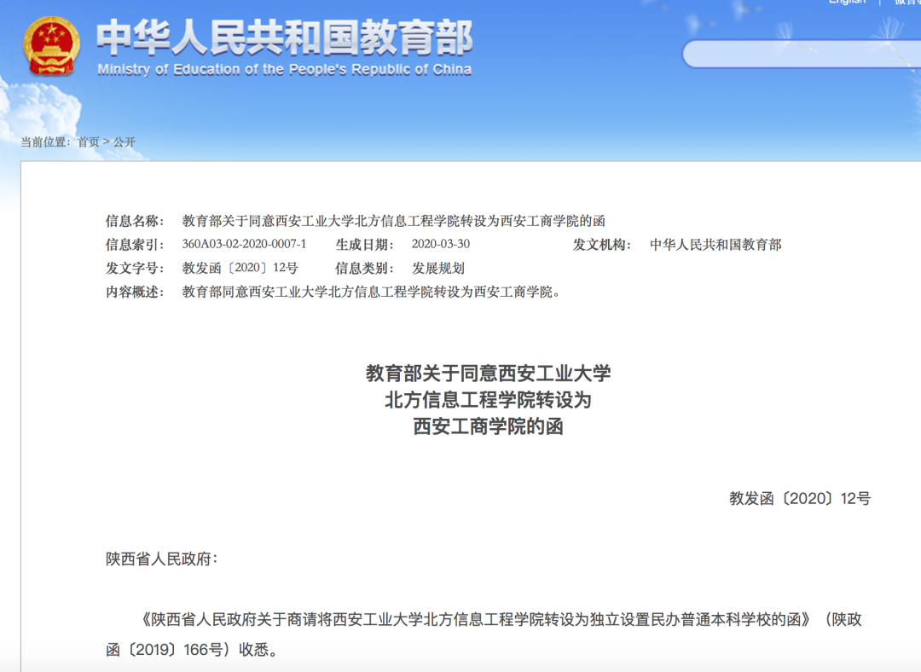Image resolution: width=921 pixels, height=672 pixels.
Task: Click the Ministry of Education English subtitle
Action: pos(284,70)
